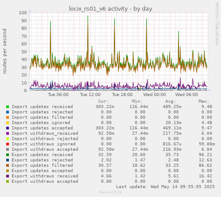Viewport: 221px width, 197px height.
Task: Click the 'Avg:' column header
Action: click(171, 101)
